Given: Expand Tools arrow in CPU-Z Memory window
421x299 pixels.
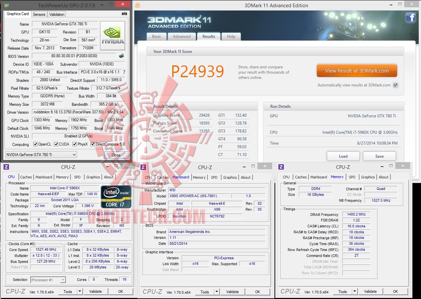Looking at the screenshot, I should [x=355, y=291].
